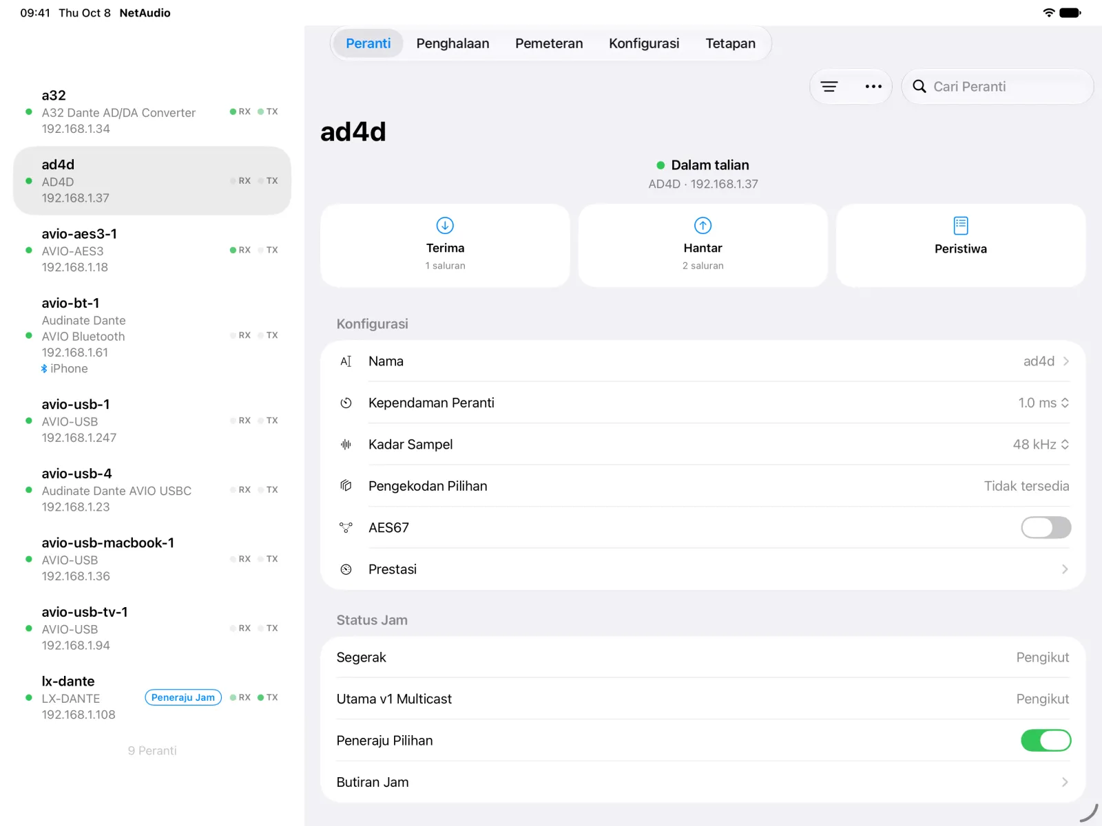This screenshot has height=826, width=1102.
Task: Switch to the Penghalaan tab
Action: click(x=453, y=43)
